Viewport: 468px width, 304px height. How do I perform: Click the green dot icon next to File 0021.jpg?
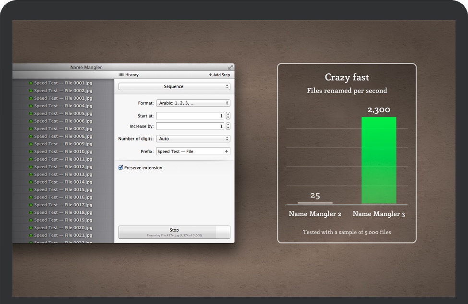(30, 235)
